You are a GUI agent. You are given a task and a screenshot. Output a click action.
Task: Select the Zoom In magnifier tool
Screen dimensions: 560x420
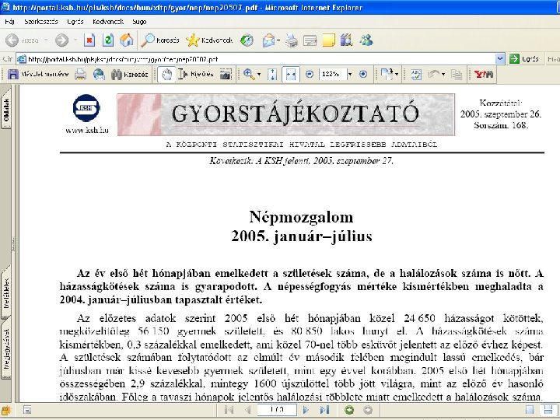tap(249, 75)
